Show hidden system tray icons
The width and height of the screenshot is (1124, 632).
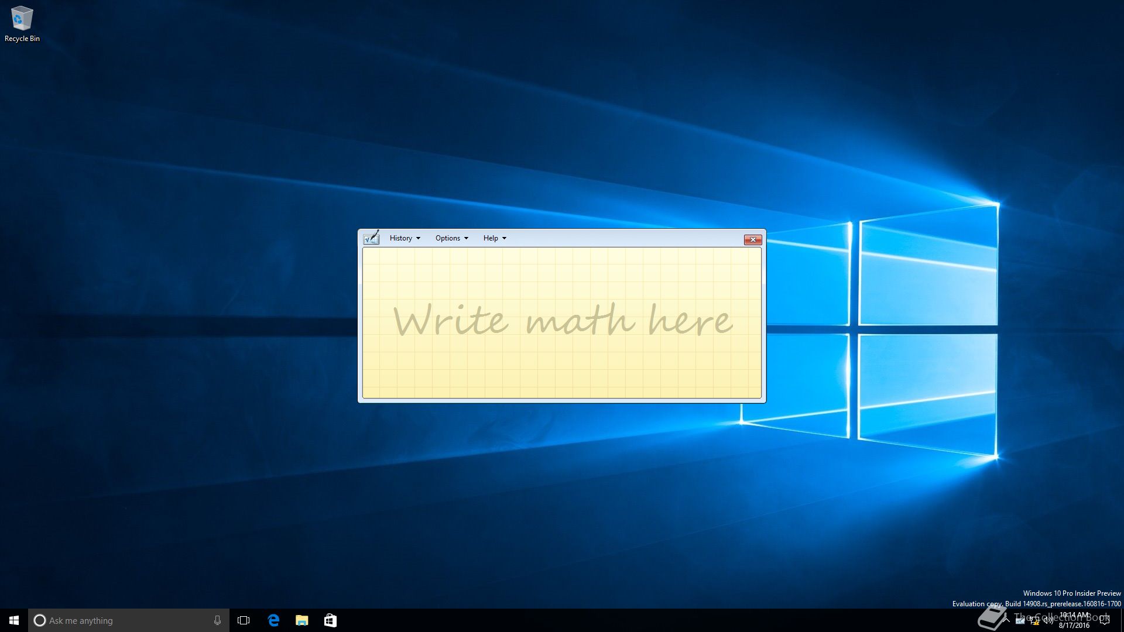[1006, 620]
